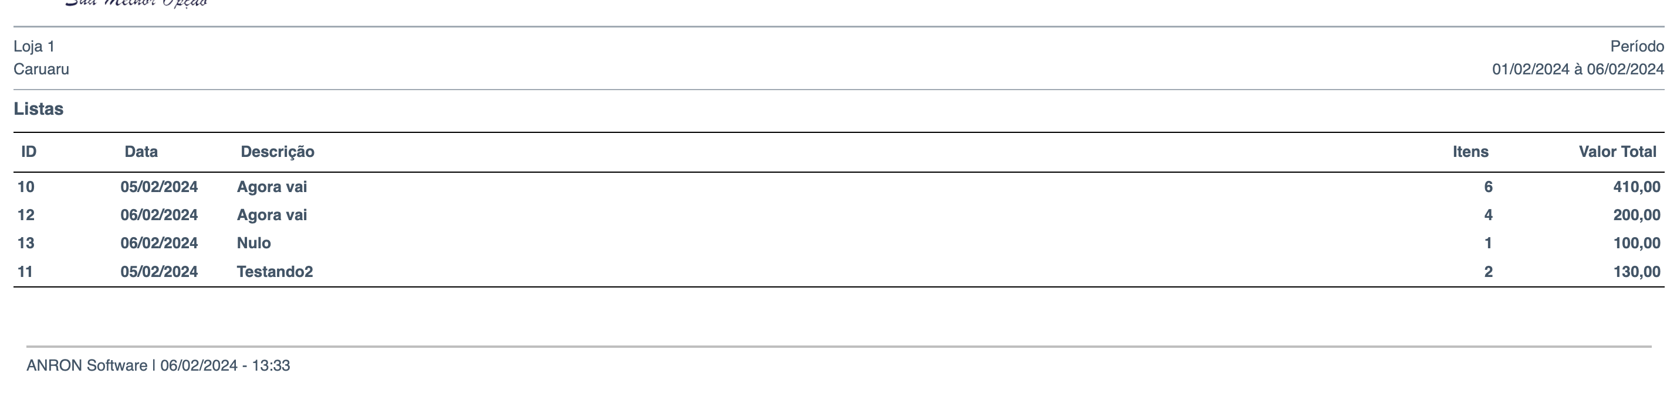Select the Valor Total column header
Viewport: 1677px width, 397px height.
[x=1617, y=152]
